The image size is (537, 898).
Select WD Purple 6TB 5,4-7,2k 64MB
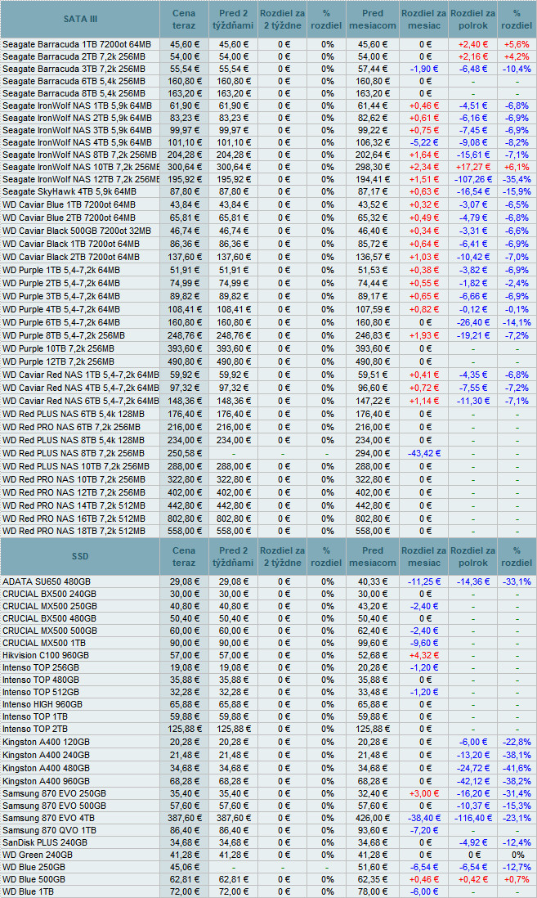[x=61, y=322]
